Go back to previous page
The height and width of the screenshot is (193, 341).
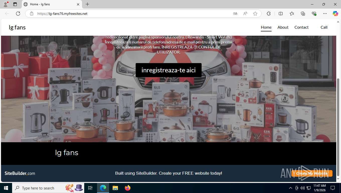pyautogui.click(x=7, y=14)
